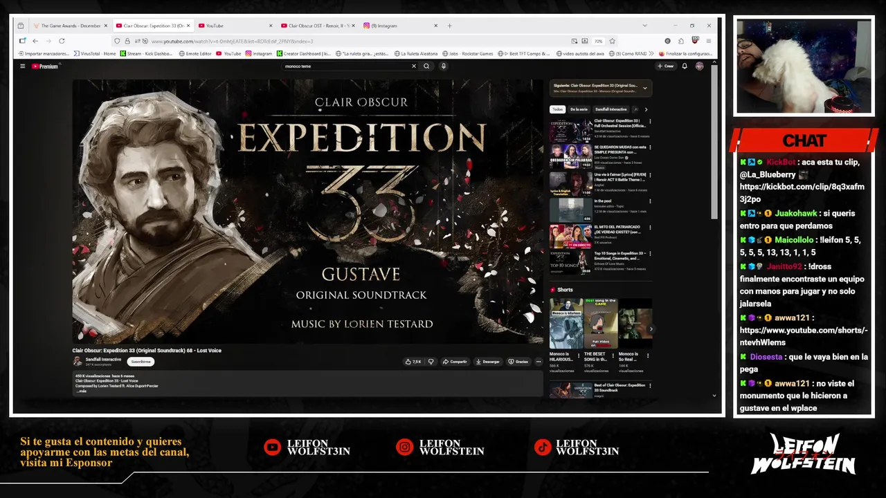
Task: Click the Crear button
Action: (666, 66)
